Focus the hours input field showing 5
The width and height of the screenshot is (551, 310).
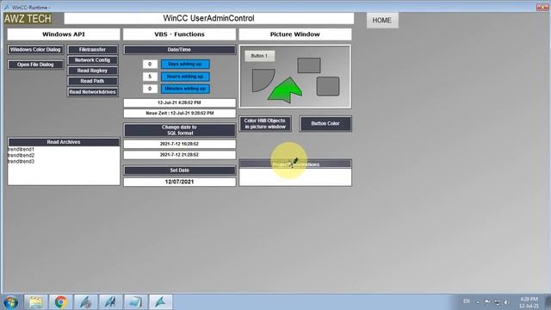click(150, 77)
